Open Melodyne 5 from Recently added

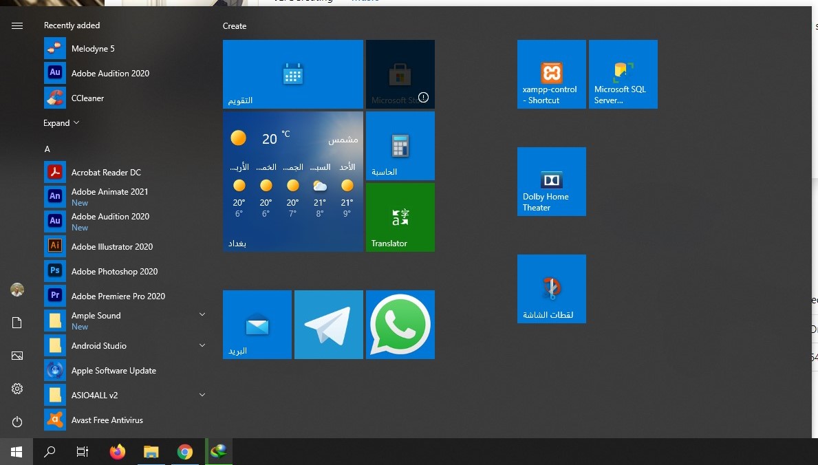point(125,49)
